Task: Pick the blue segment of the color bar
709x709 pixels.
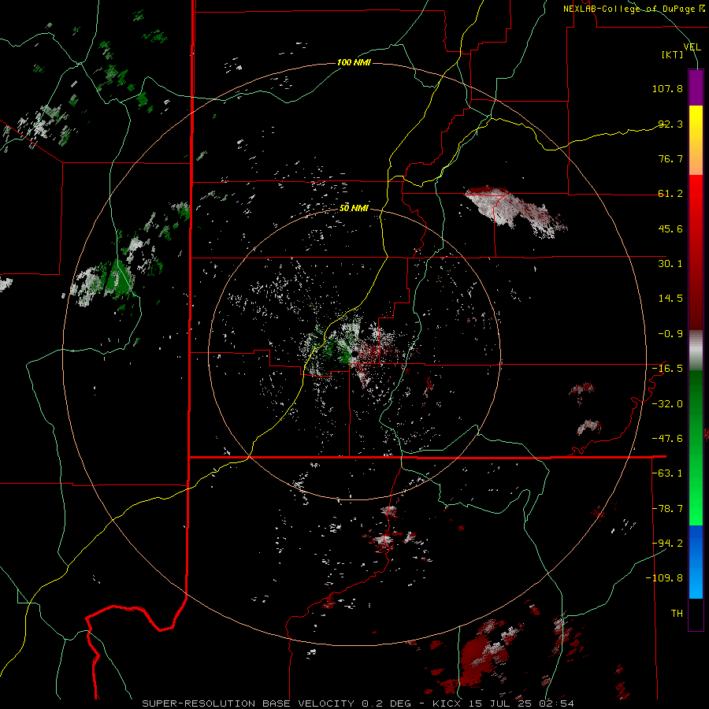Action: point(696,562)
